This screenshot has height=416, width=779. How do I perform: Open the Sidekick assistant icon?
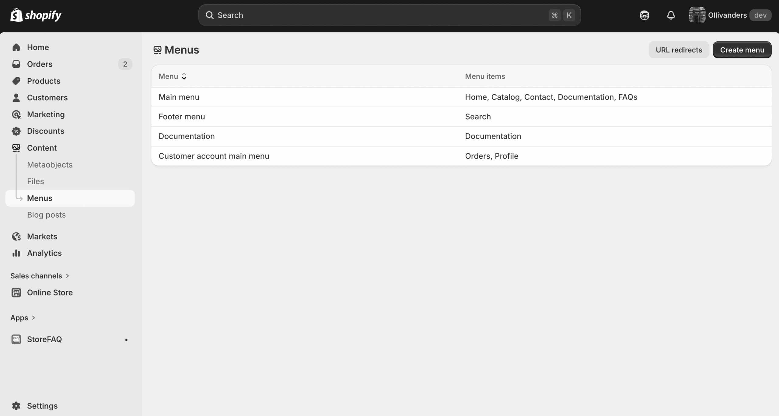coord(644,15)
